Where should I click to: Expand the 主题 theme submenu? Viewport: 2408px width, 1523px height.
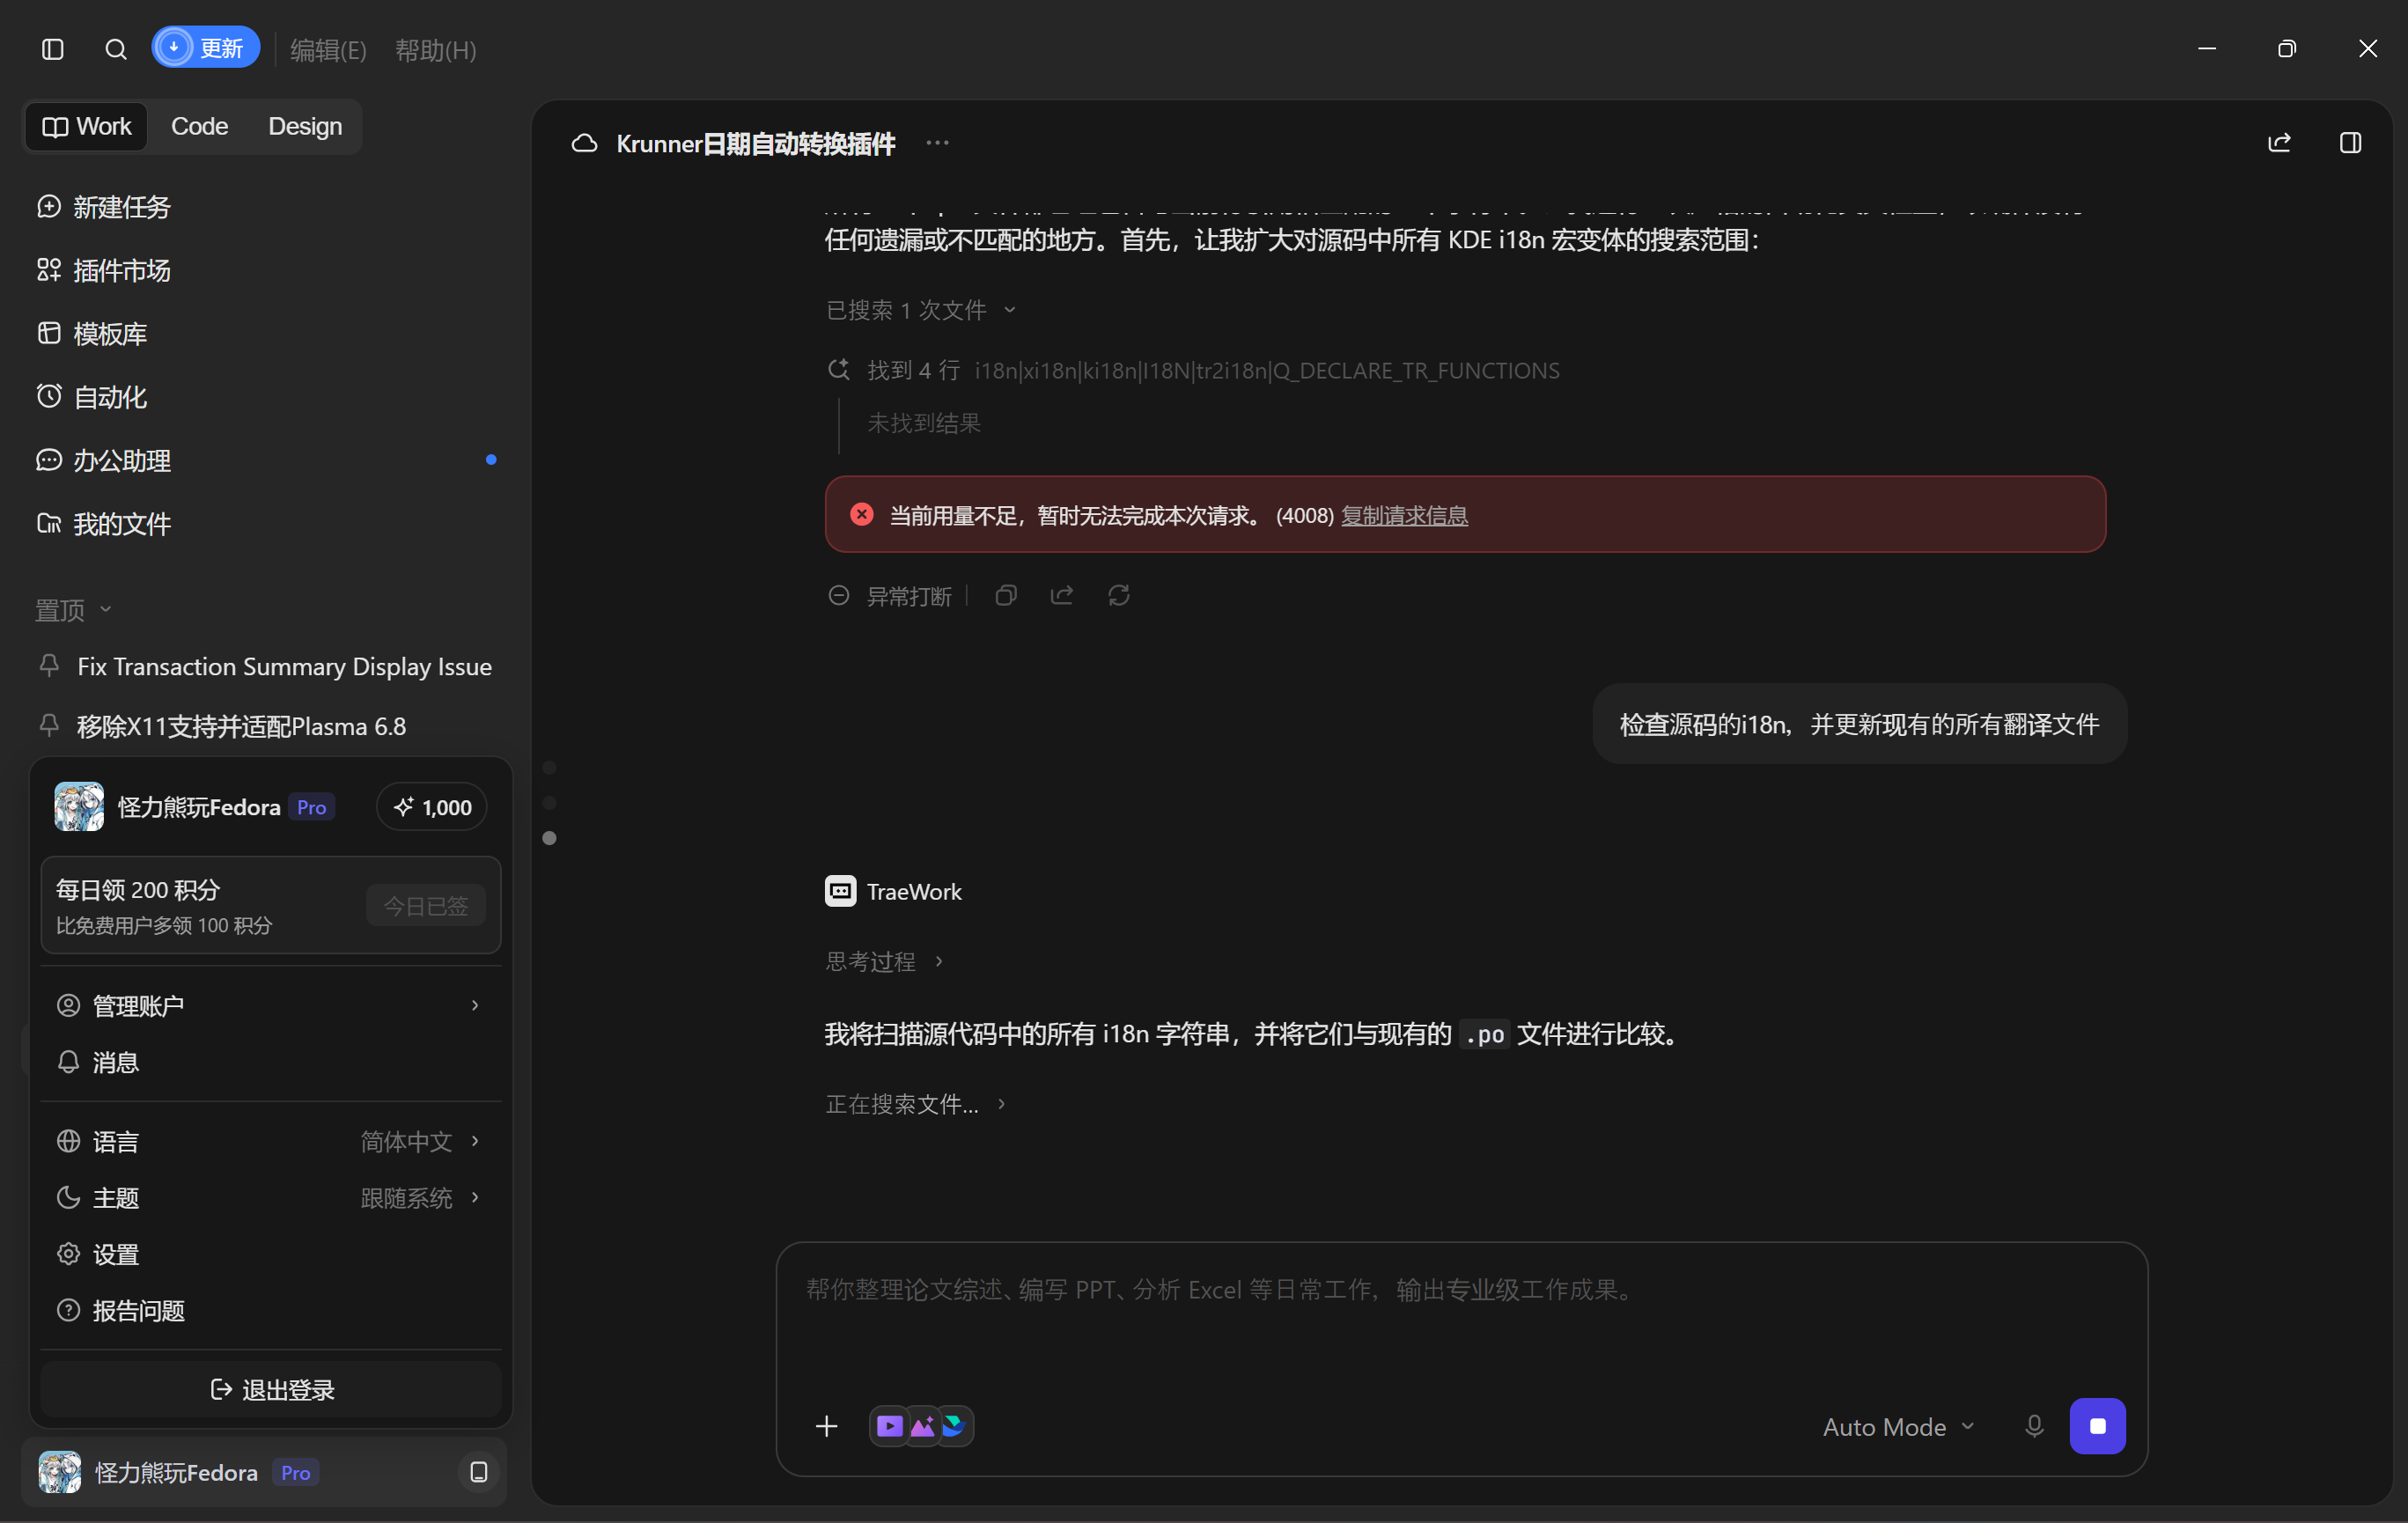point(270,1197)
